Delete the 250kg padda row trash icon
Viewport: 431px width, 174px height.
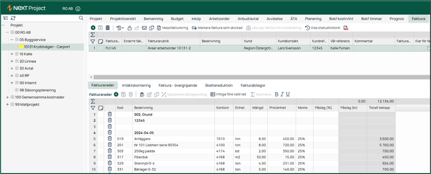pos(110,151)
